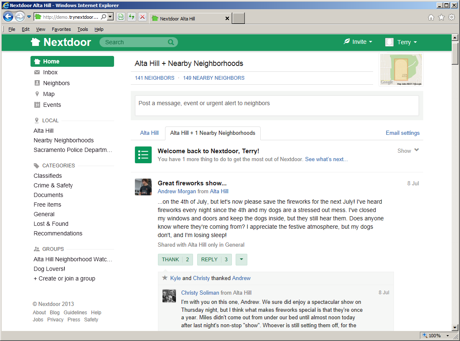Open the View menu
This screenshot has width=460, height=341.
click(41, 29)
